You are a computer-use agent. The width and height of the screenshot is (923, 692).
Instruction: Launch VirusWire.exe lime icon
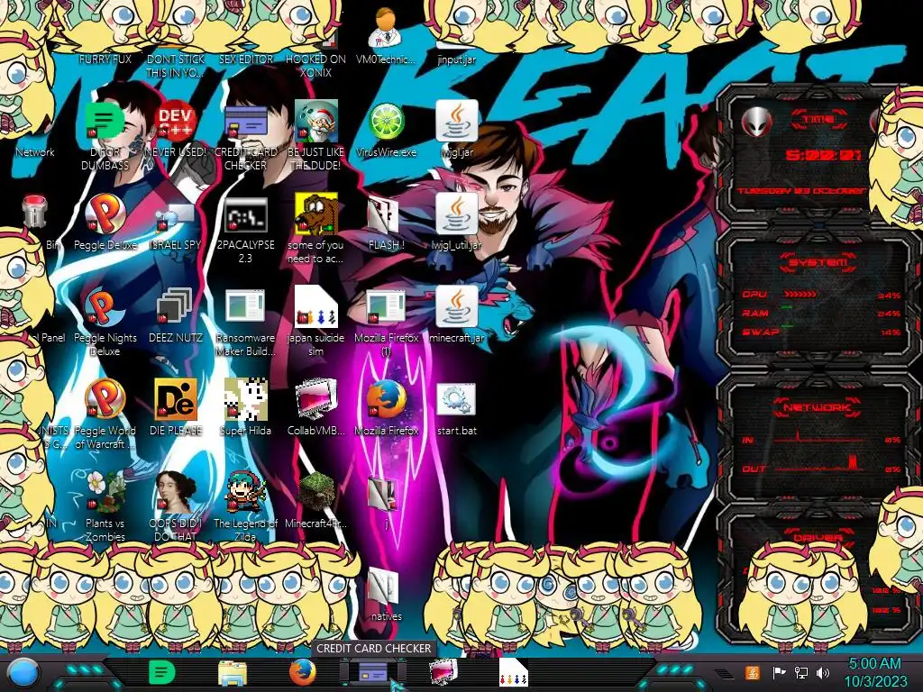[386, 130]
